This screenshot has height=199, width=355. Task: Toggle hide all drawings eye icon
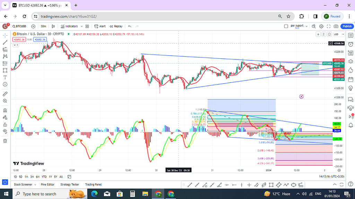click(5, 131)
